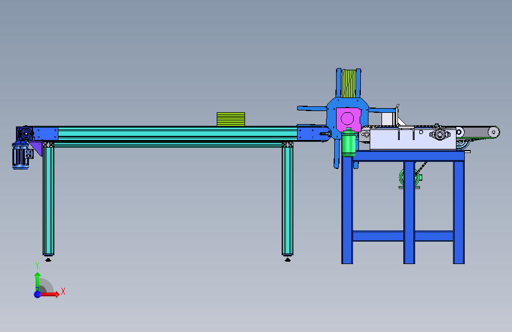The width and height of the screenshot is (512, 332).
Task: Select the end roller of the right conveyor
Action: pyautogui.click(x=494, y=132)
